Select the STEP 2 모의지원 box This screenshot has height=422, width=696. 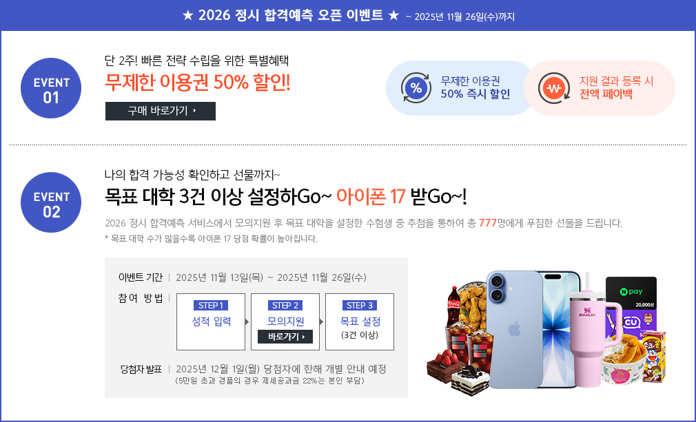(x=285, y=321)
